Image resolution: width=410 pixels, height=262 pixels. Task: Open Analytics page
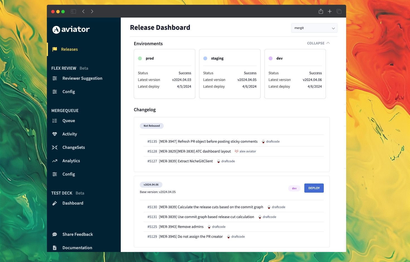coord(71,161)
